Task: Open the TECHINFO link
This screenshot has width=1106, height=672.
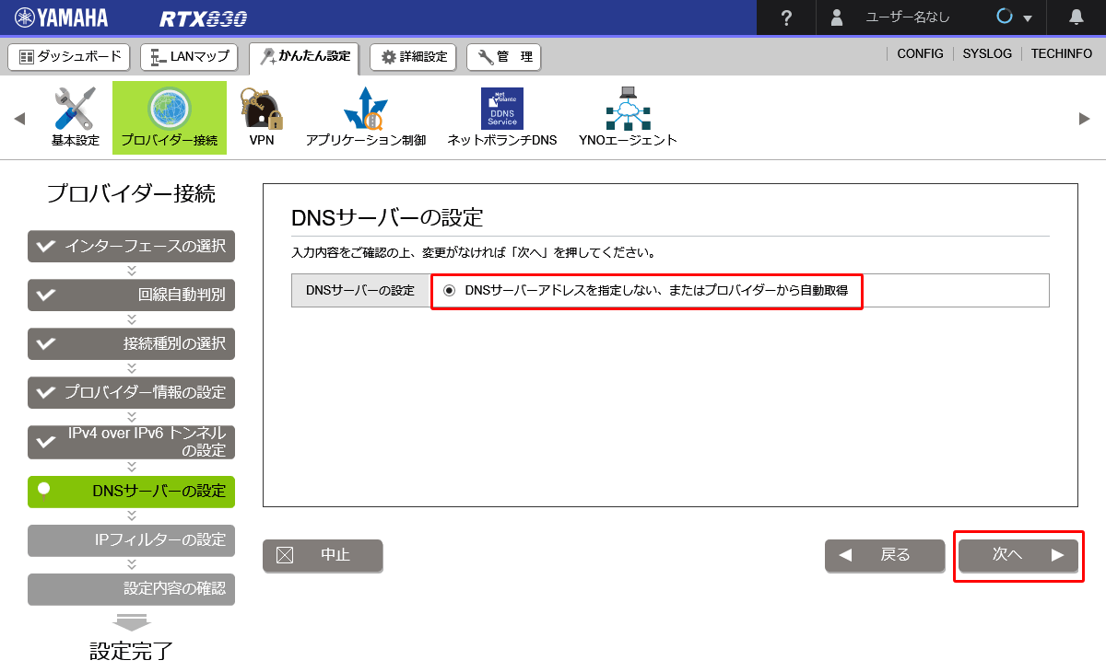Action: [1061, 54]
